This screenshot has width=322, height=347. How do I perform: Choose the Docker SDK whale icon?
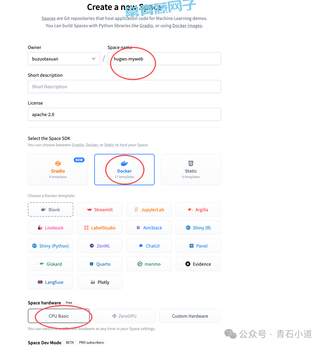pyautogui.click(x=124, y=164)
